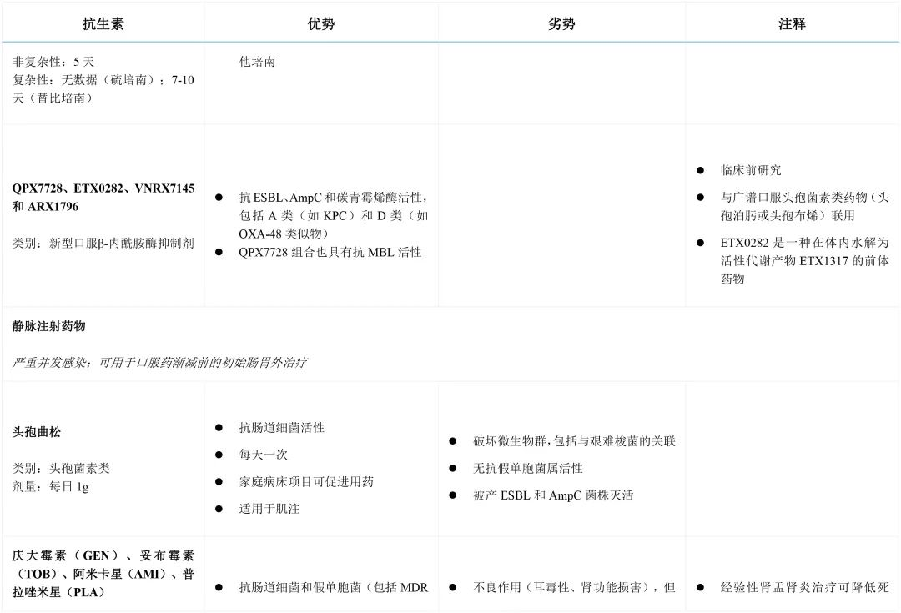Click the 新型口服β-内酰胺酶抑制剂 category text
Viewport: 901px width, 613px height.
coord(103,243)
